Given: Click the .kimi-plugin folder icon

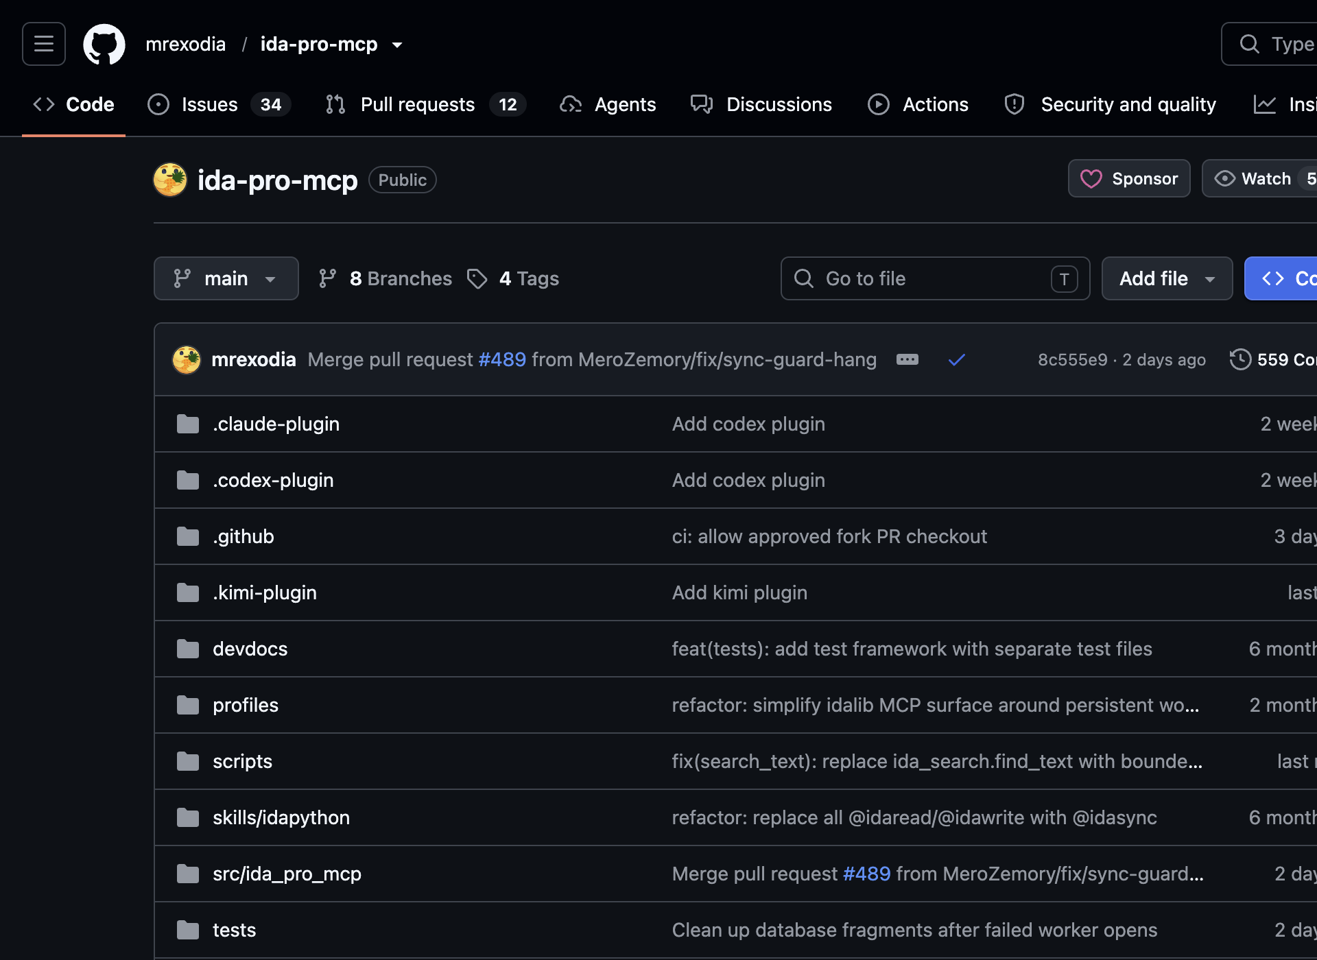Looking at the screenshot, I should [x=188, y=592].
